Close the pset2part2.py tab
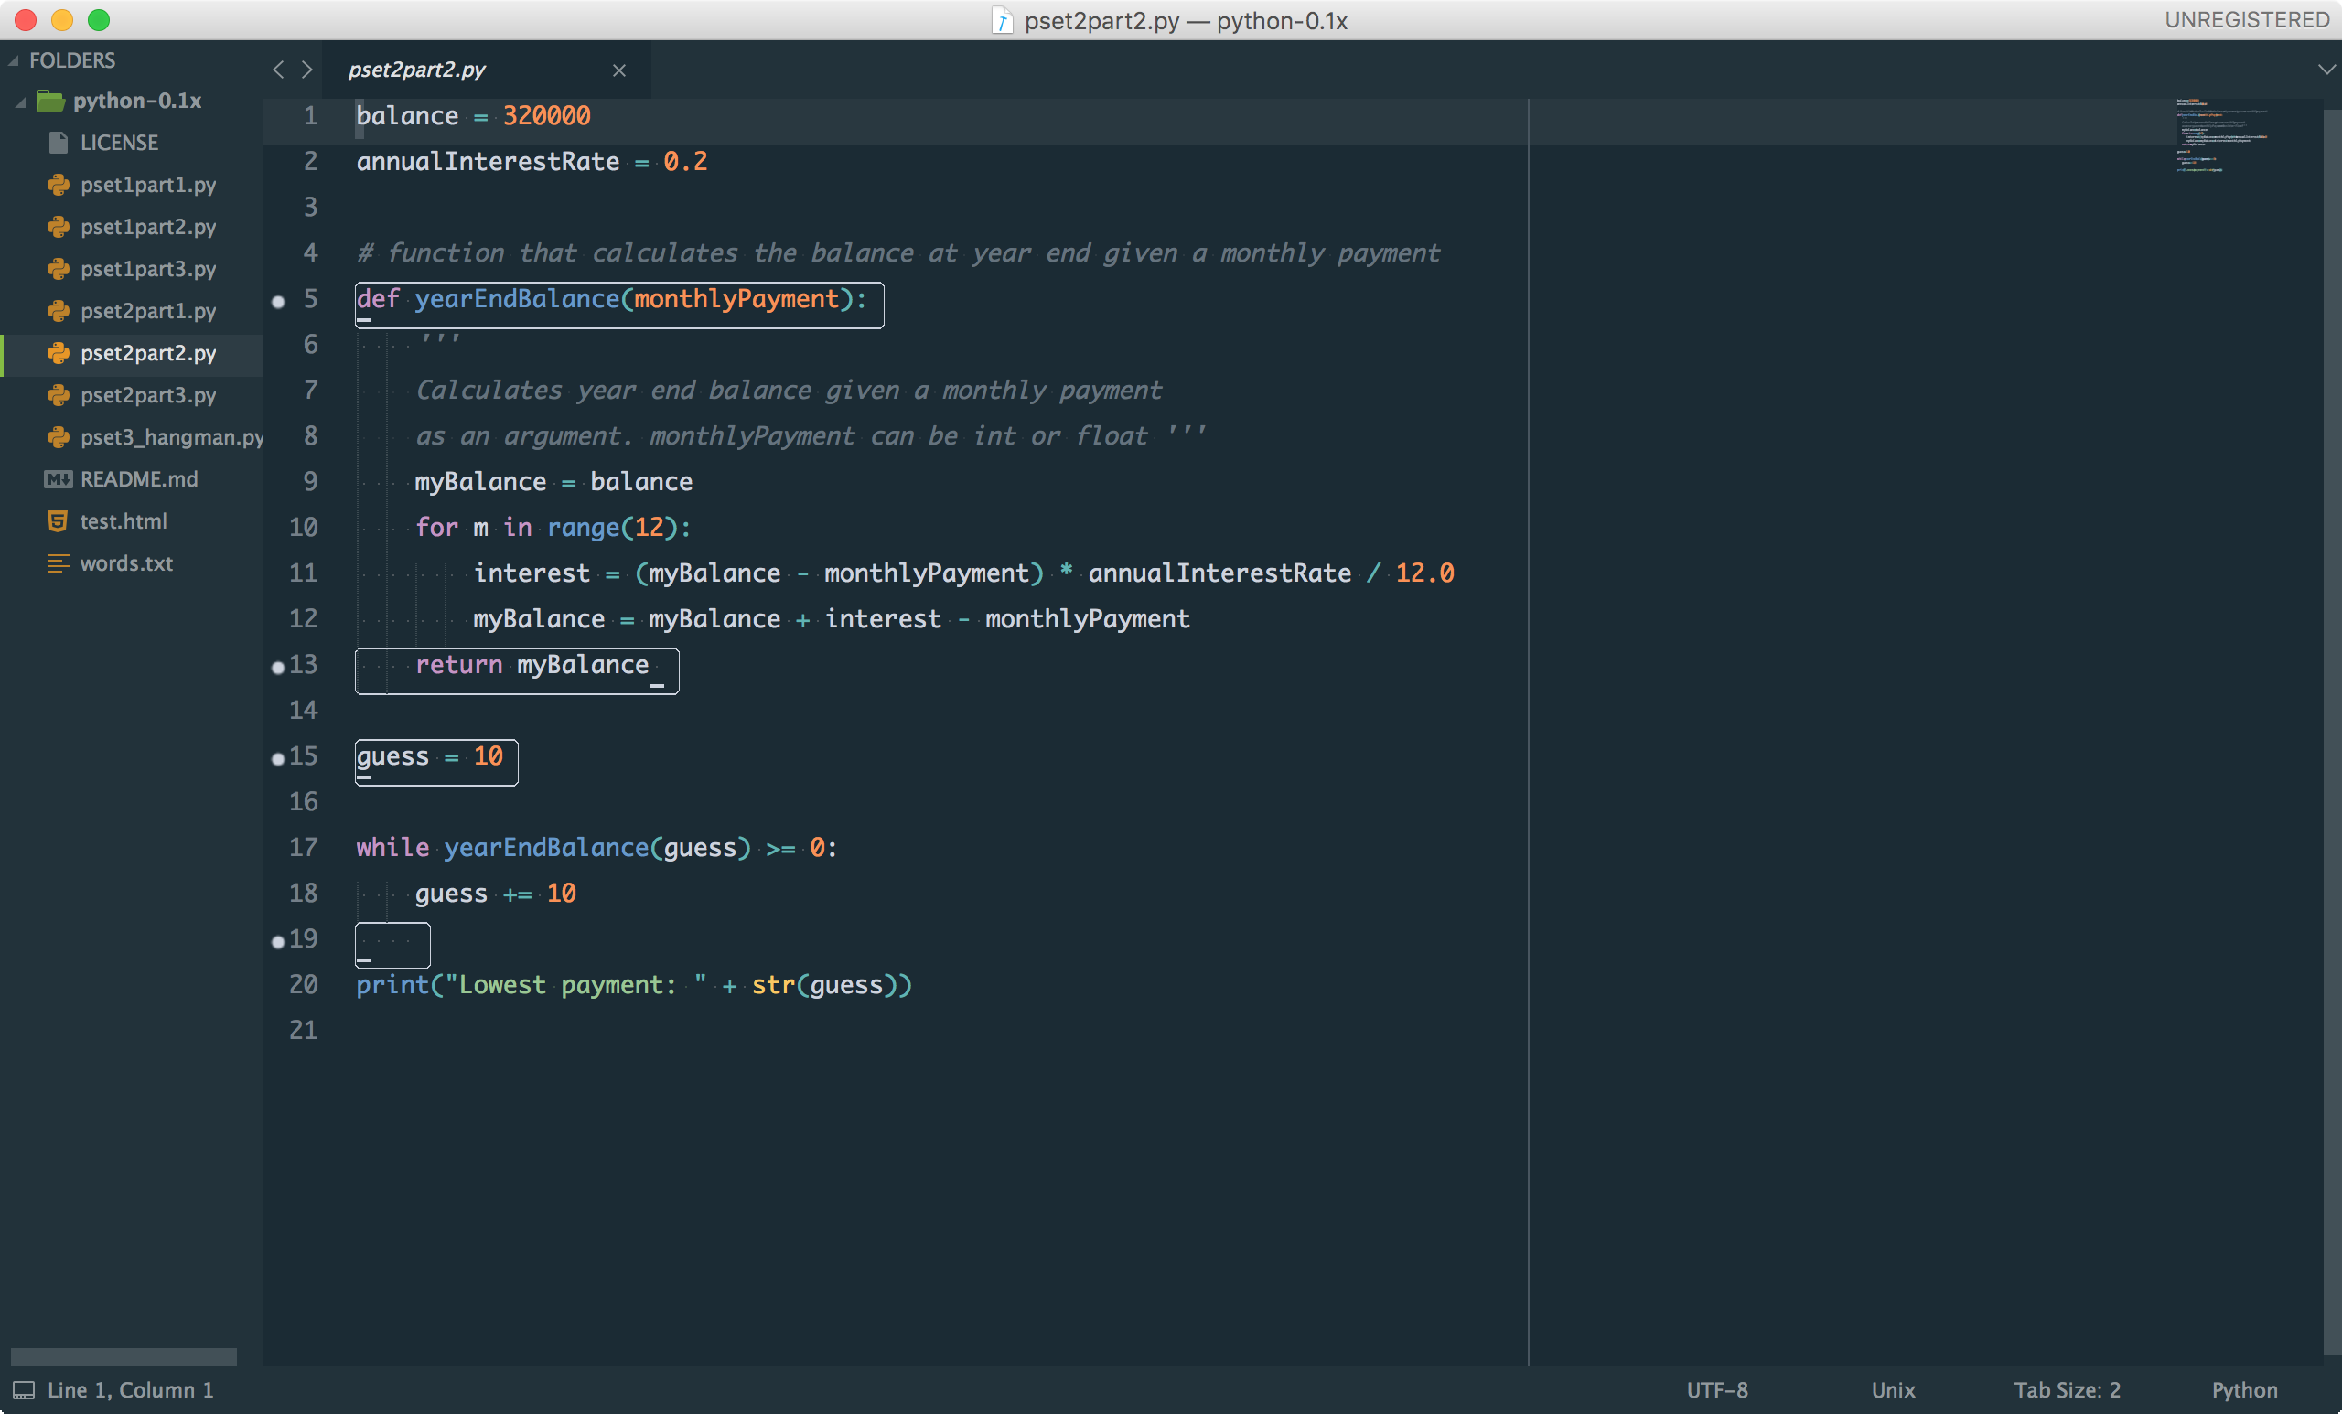Screen dimensions: 2342x1414 point(618,70)
